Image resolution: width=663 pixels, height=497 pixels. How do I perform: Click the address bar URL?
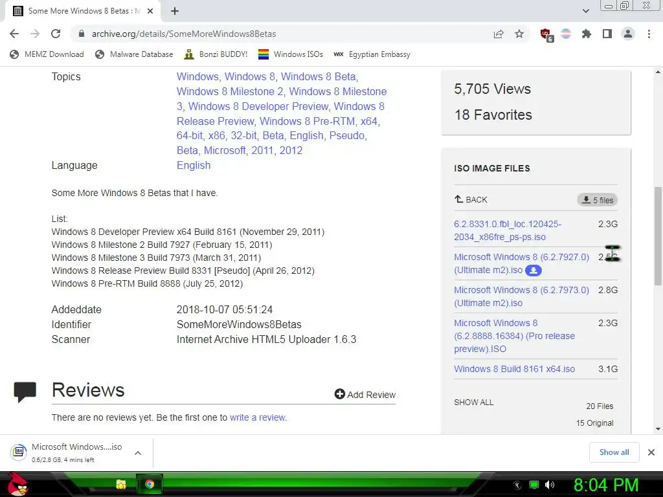tap(184, 34)
